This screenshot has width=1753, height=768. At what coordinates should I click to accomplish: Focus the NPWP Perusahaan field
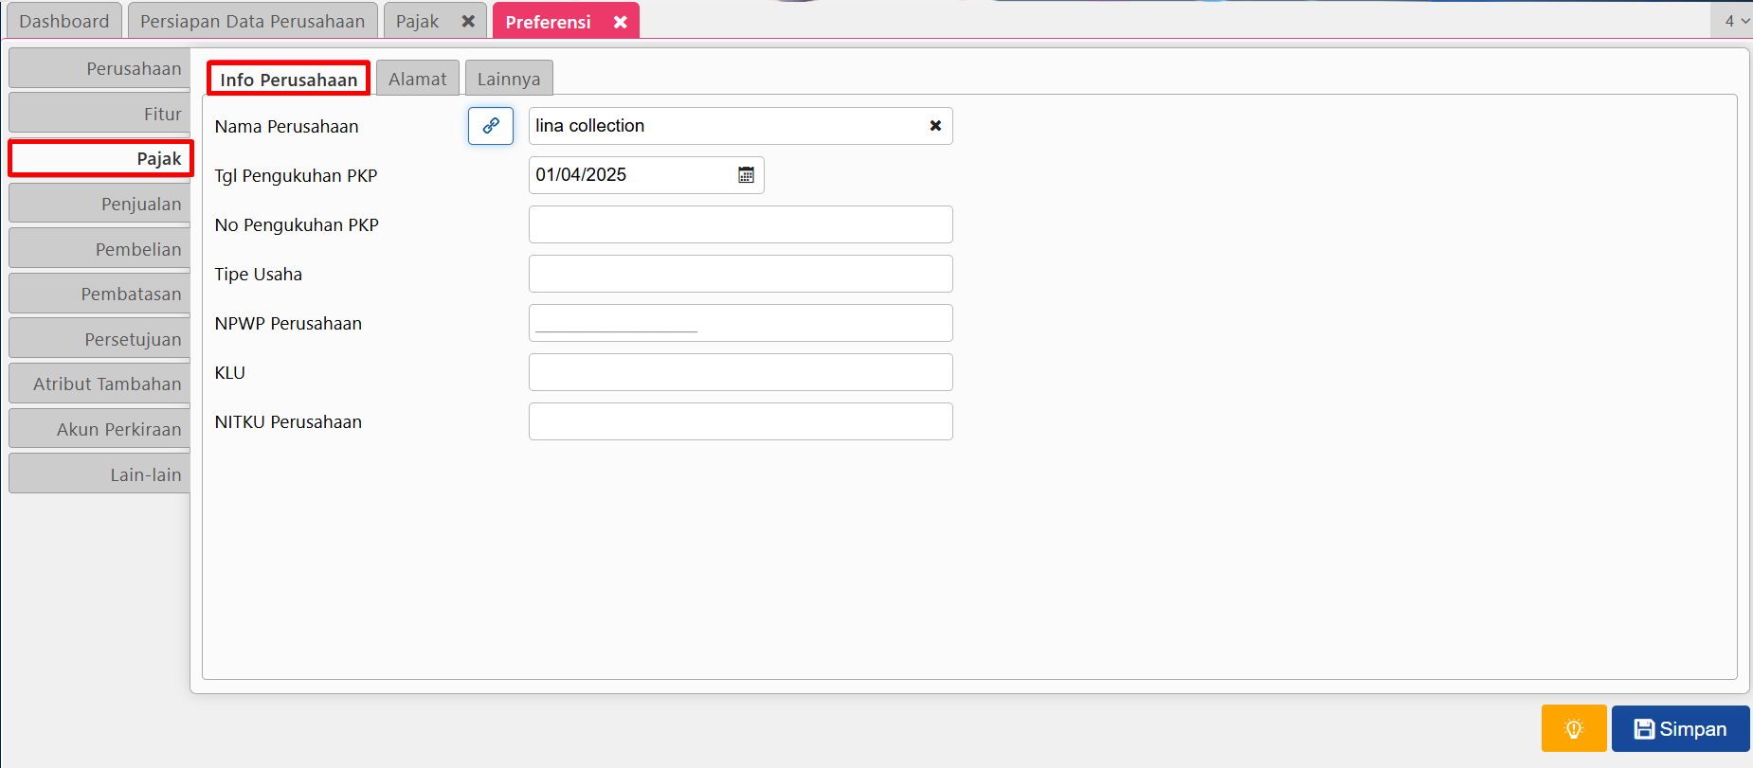coord(740,324)
